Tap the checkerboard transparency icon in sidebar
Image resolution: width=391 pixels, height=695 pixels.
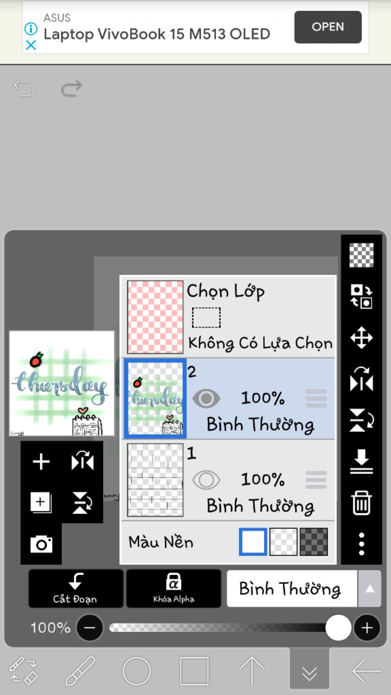coord(361,255)
